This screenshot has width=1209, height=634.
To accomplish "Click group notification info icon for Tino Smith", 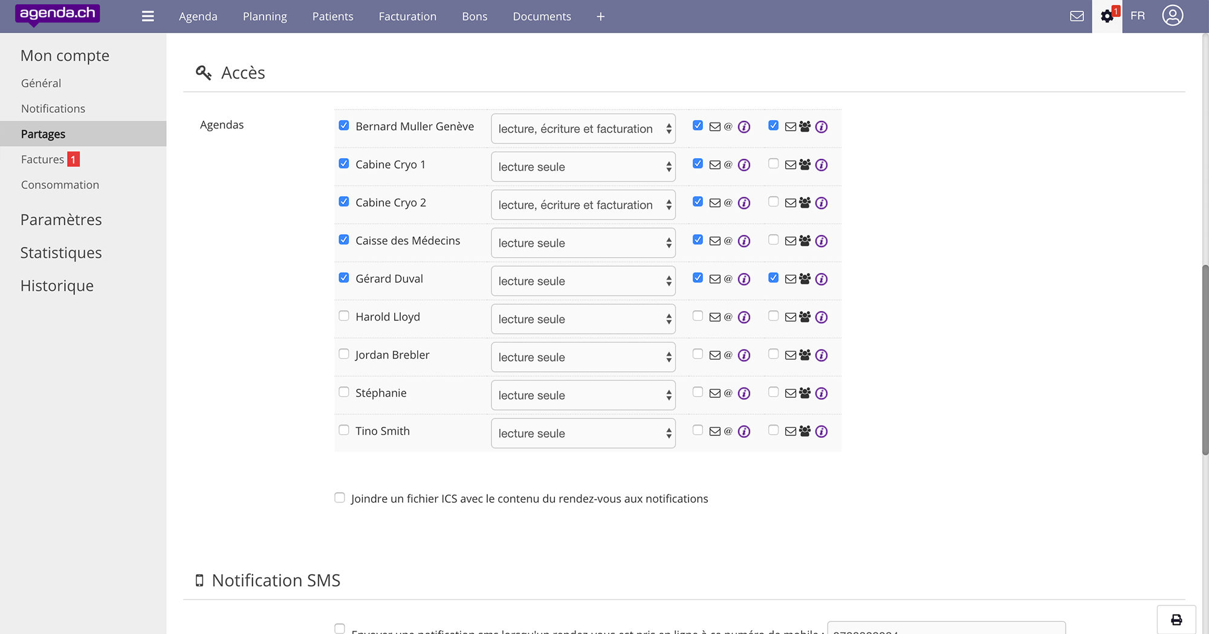I will pos(821,431).
